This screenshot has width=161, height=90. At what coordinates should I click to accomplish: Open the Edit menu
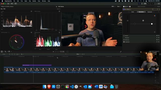tap(18, 1)
